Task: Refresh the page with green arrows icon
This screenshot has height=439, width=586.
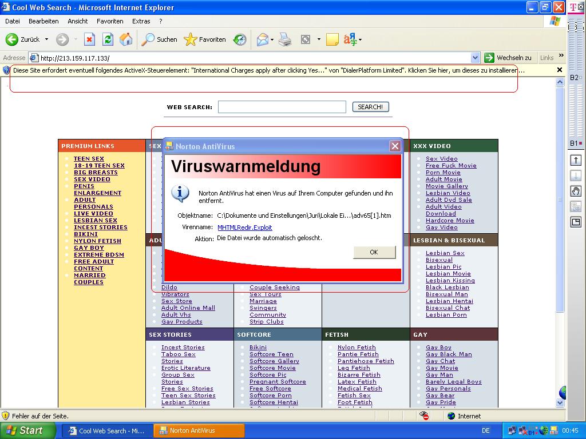Action: click(108, 39)
